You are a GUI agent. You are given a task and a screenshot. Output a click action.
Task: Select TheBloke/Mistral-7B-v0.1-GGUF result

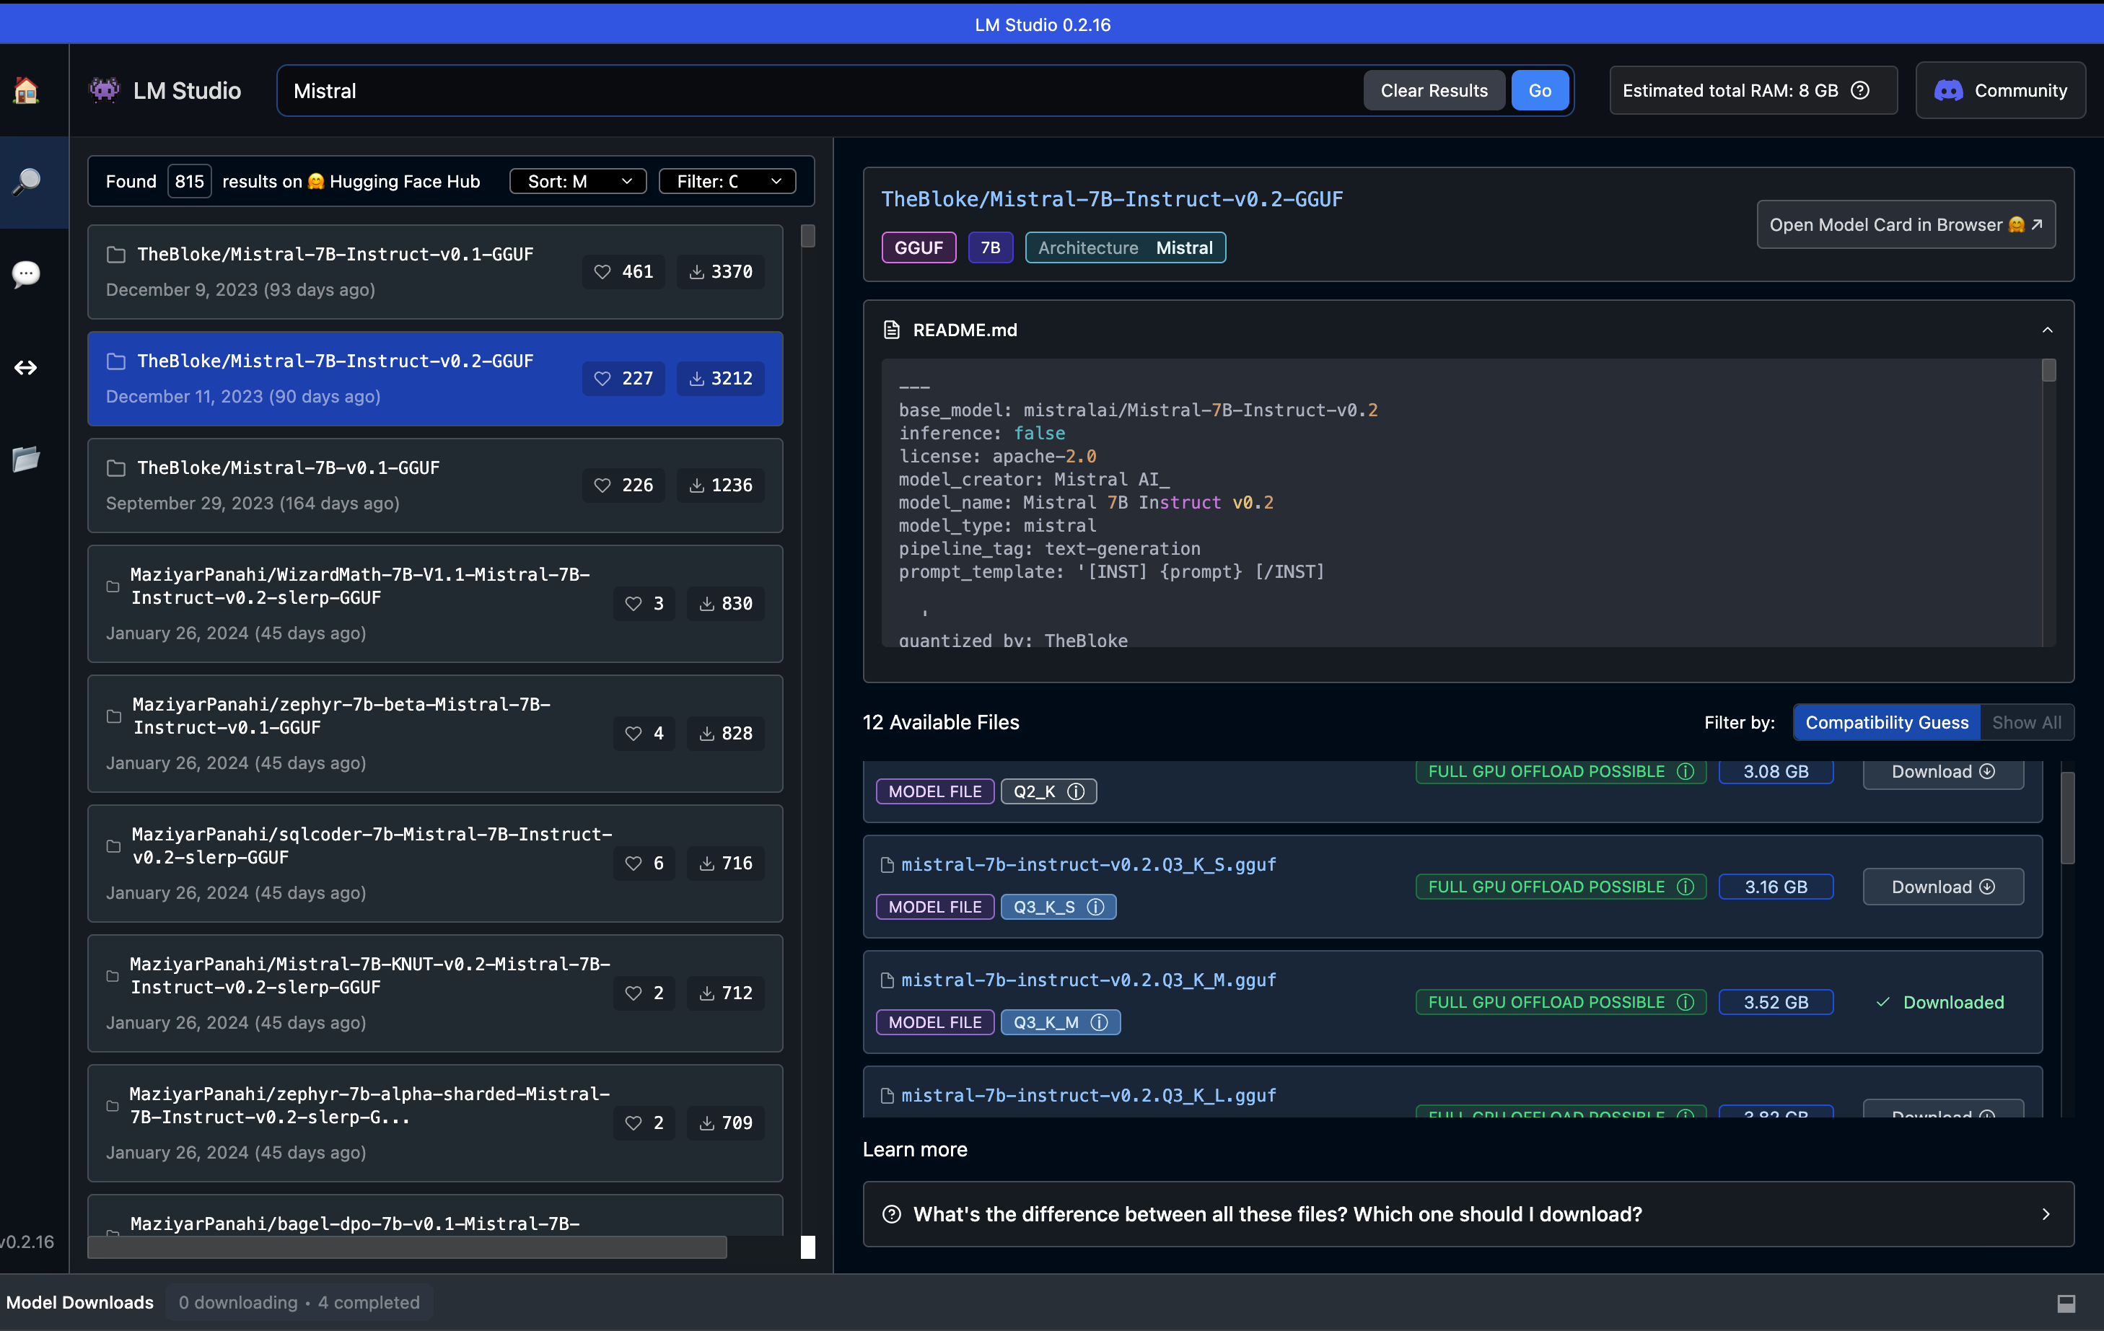(x=435, y=485)
